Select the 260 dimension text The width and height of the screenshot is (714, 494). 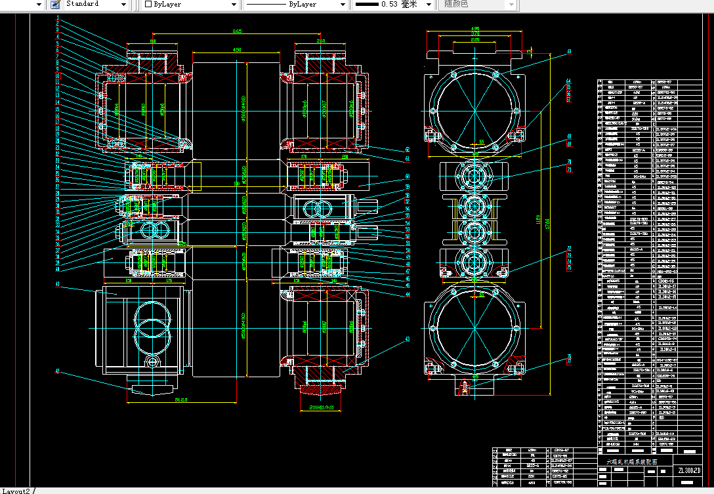tap(320, 41)
